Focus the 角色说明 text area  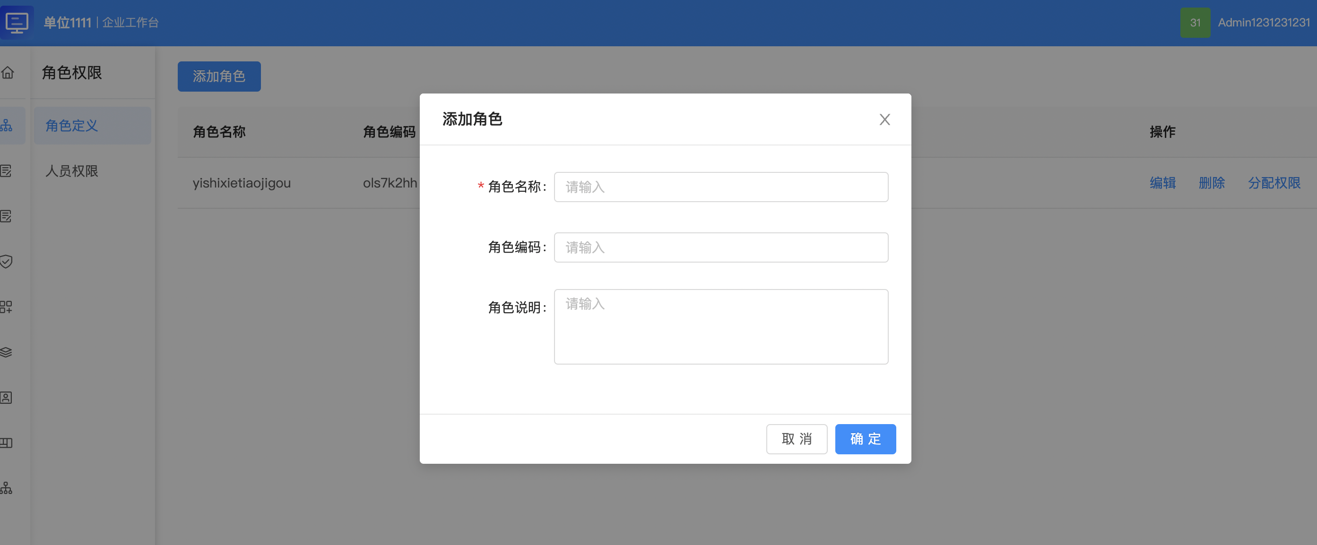pyautogui.click(x=721, y=326)
